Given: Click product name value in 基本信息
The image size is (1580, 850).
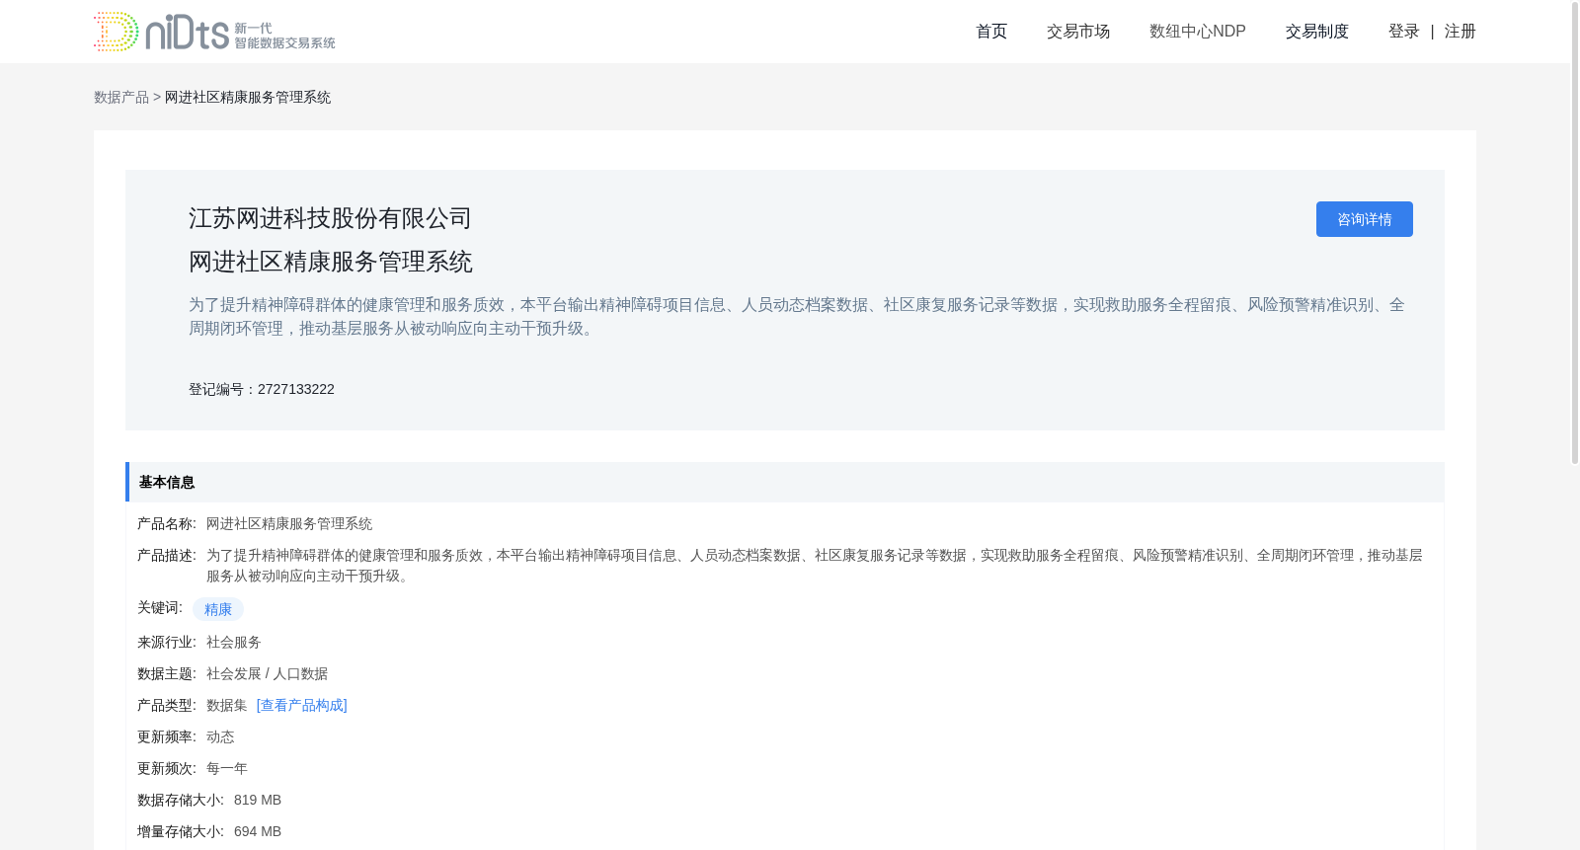Looking at the screenshot, I should [x=289, y=523].
